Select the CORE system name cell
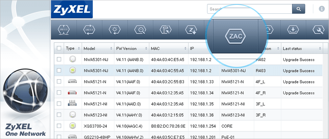Viewport: 329px width, 139px height. pyautogui.click(x=227, y=126)
